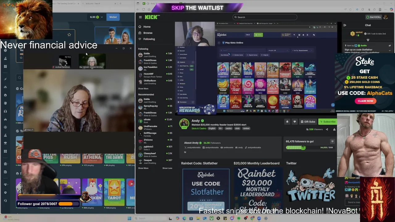Open HutchMF's channel in Following list
Viewport: 395px width, 222px height.
pyautogui.click(x=155, y=75)
